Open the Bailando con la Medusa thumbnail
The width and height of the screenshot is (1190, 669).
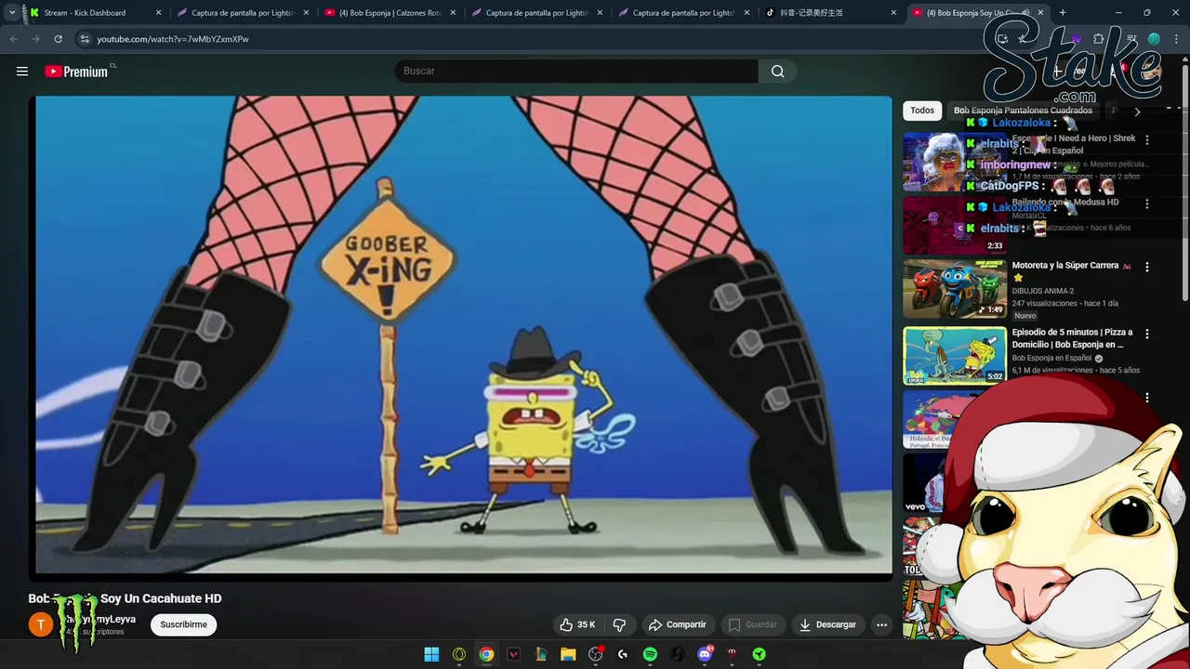[x=955, y=226]
